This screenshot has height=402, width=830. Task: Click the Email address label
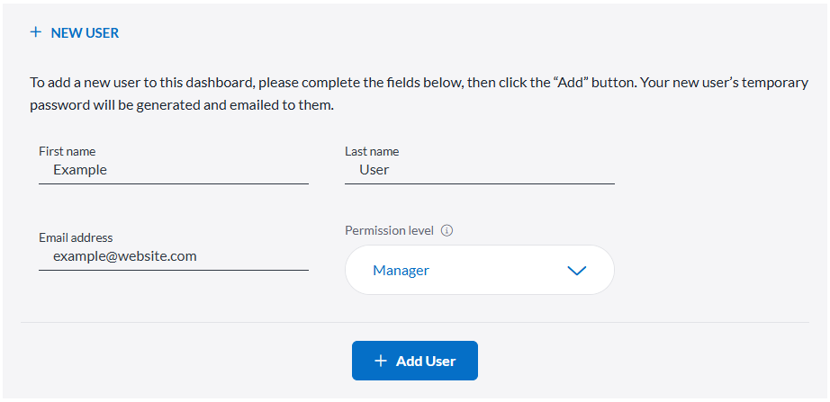pyautogui.click(x=76, y=237)
